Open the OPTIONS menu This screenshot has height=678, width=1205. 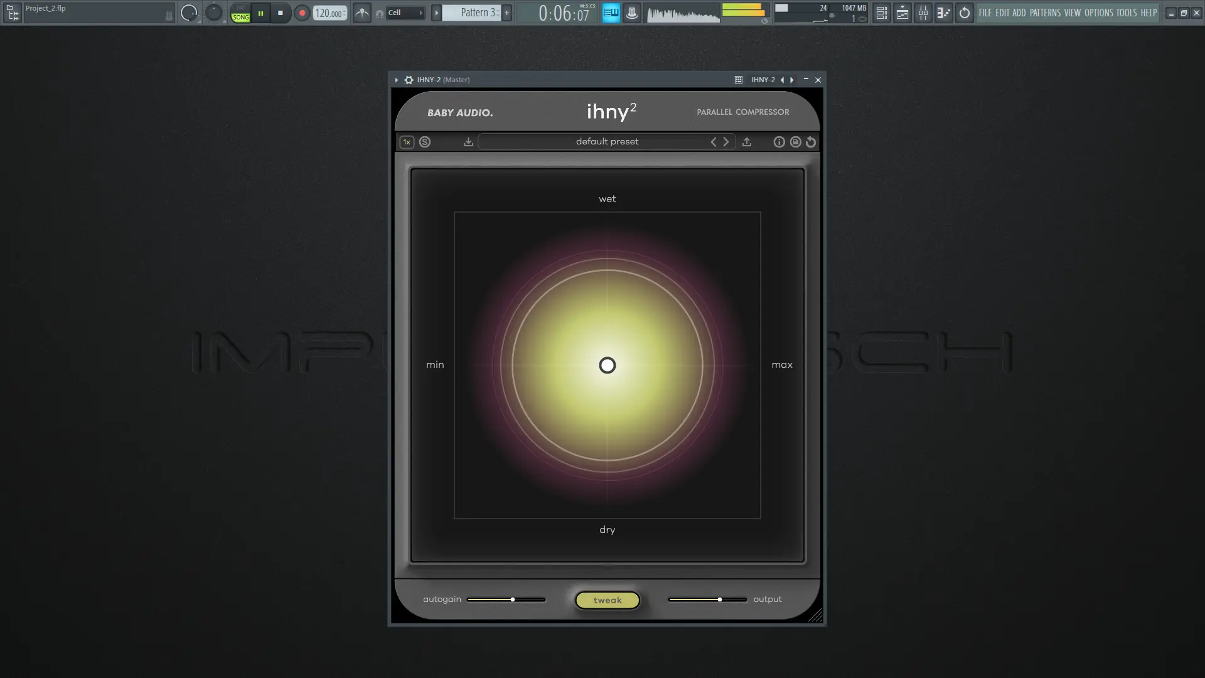[x=1098, y=13]
